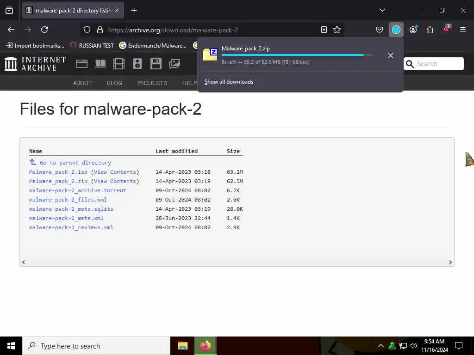474x355 pixels.
Task: Download Malware_pack_2.zip file link
Action: [58, 181]
